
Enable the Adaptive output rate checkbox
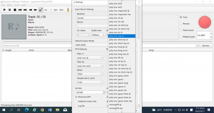(x=76, y=101)
